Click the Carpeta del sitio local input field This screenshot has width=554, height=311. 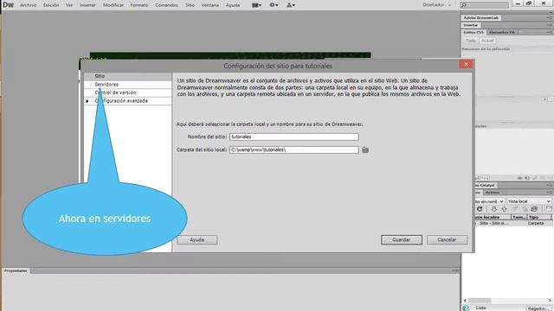tap(294, 149)
